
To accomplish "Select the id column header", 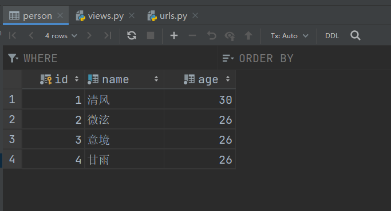I will [x=53, y=79].
